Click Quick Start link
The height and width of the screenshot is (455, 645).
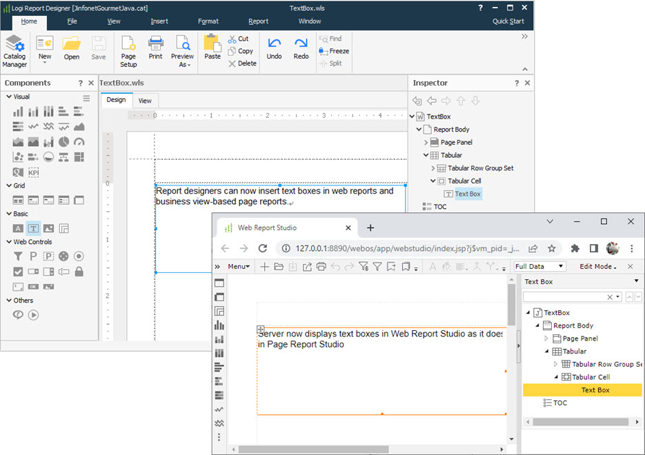pos(508,21)
